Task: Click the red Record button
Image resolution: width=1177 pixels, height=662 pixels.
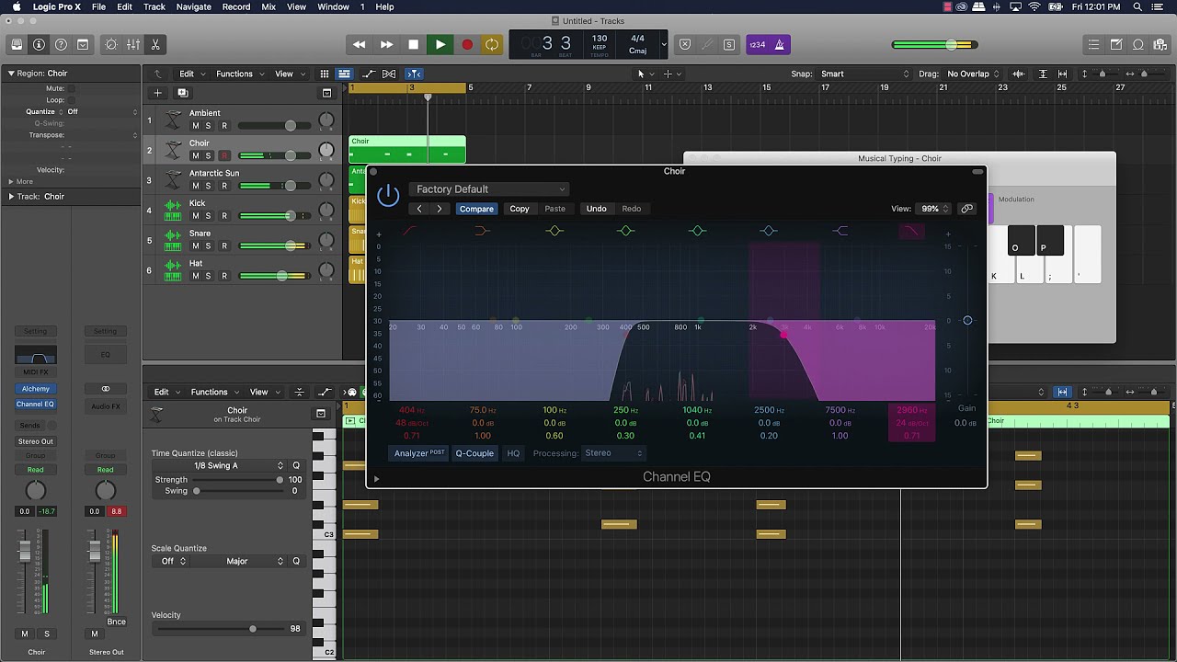Action: [x=466, y=44]
